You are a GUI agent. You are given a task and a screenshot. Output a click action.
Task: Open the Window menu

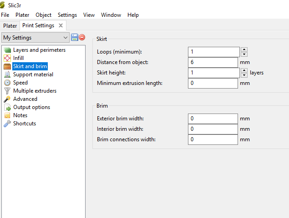pos(111,15)
